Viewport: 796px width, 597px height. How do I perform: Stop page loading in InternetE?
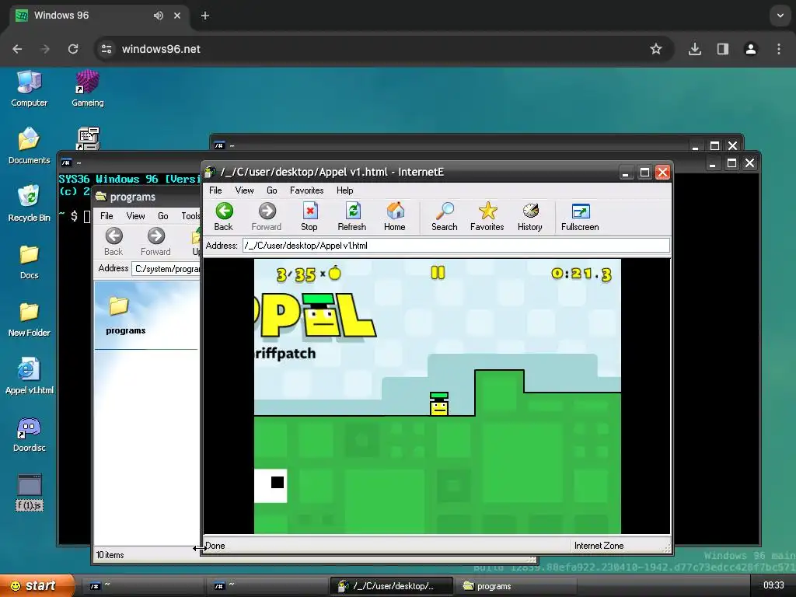[x=309, y=216]
